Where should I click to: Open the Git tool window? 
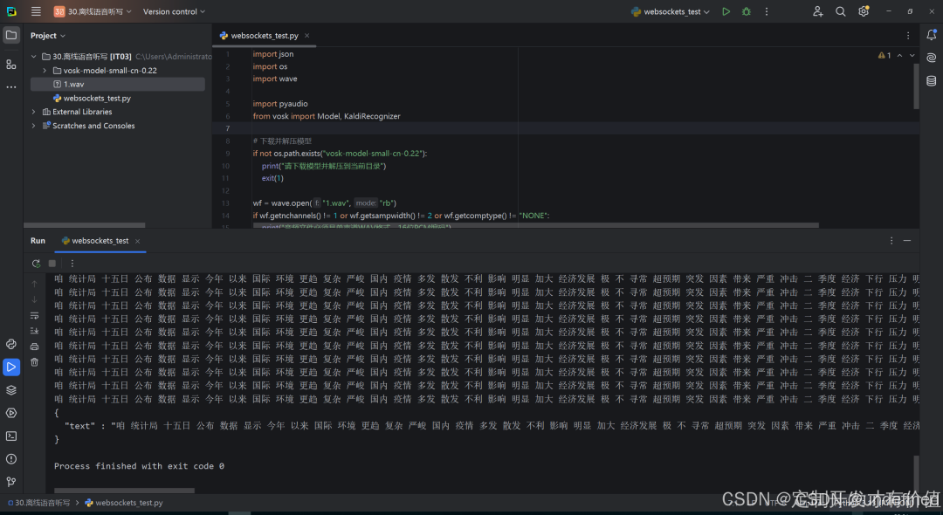(x=10, y=481)
